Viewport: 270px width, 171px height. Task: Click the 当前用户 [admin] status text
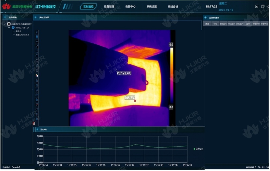coord(11,167)
